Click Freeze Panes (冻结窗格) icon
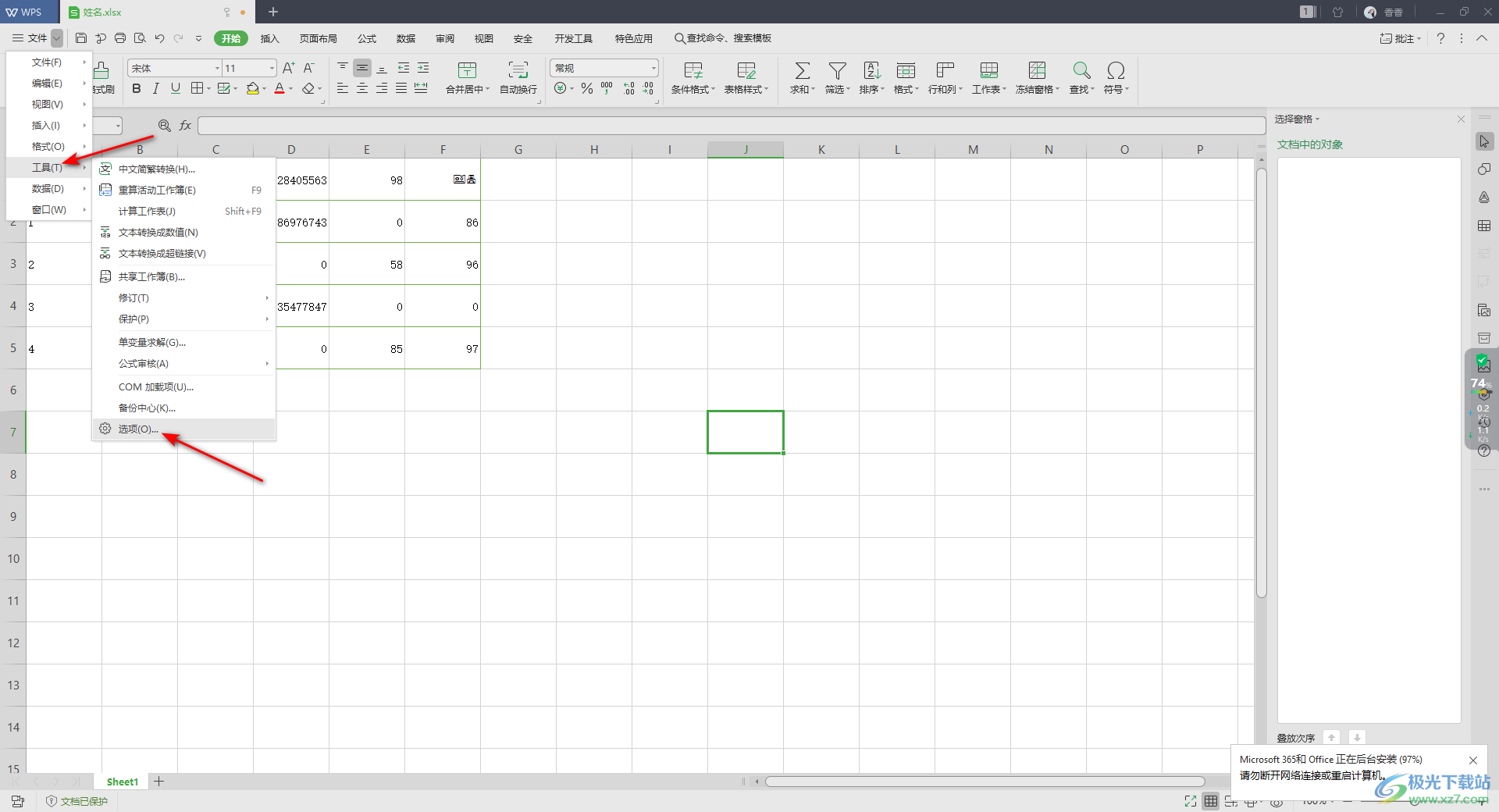 (x=1037, y=71)
